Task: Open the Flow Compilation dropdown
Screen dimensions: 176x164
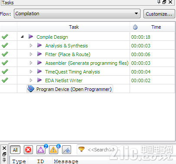Action: pos(77,13)
